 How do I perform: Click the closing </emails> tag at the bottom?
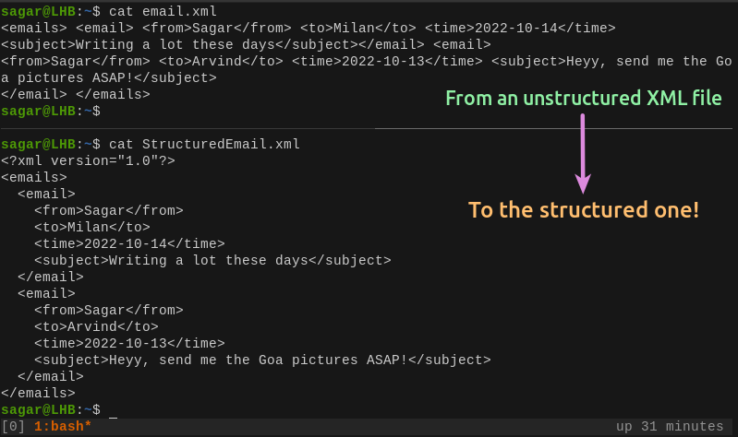coord(38,394)
